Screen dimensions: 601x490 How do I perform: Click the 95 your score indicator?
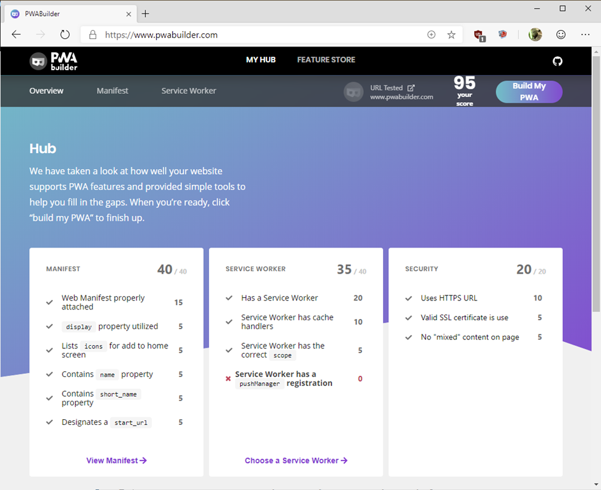click(x=465, y=91)
